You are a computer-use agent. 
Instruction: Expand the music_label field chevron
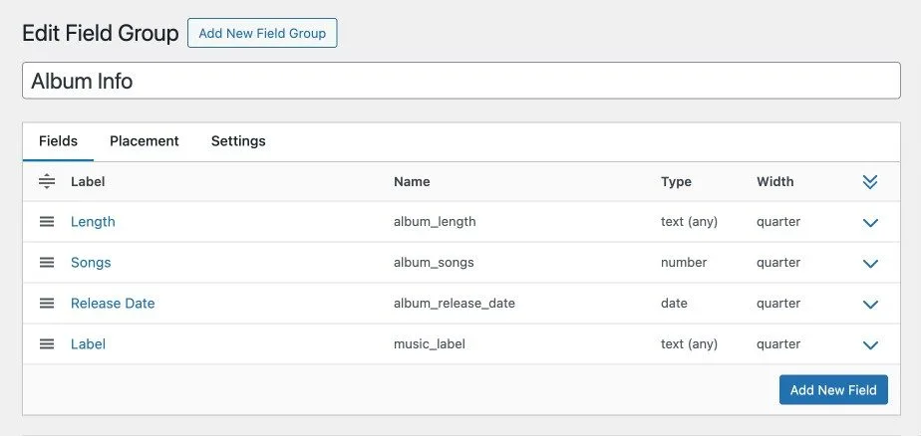coord(870,345)
